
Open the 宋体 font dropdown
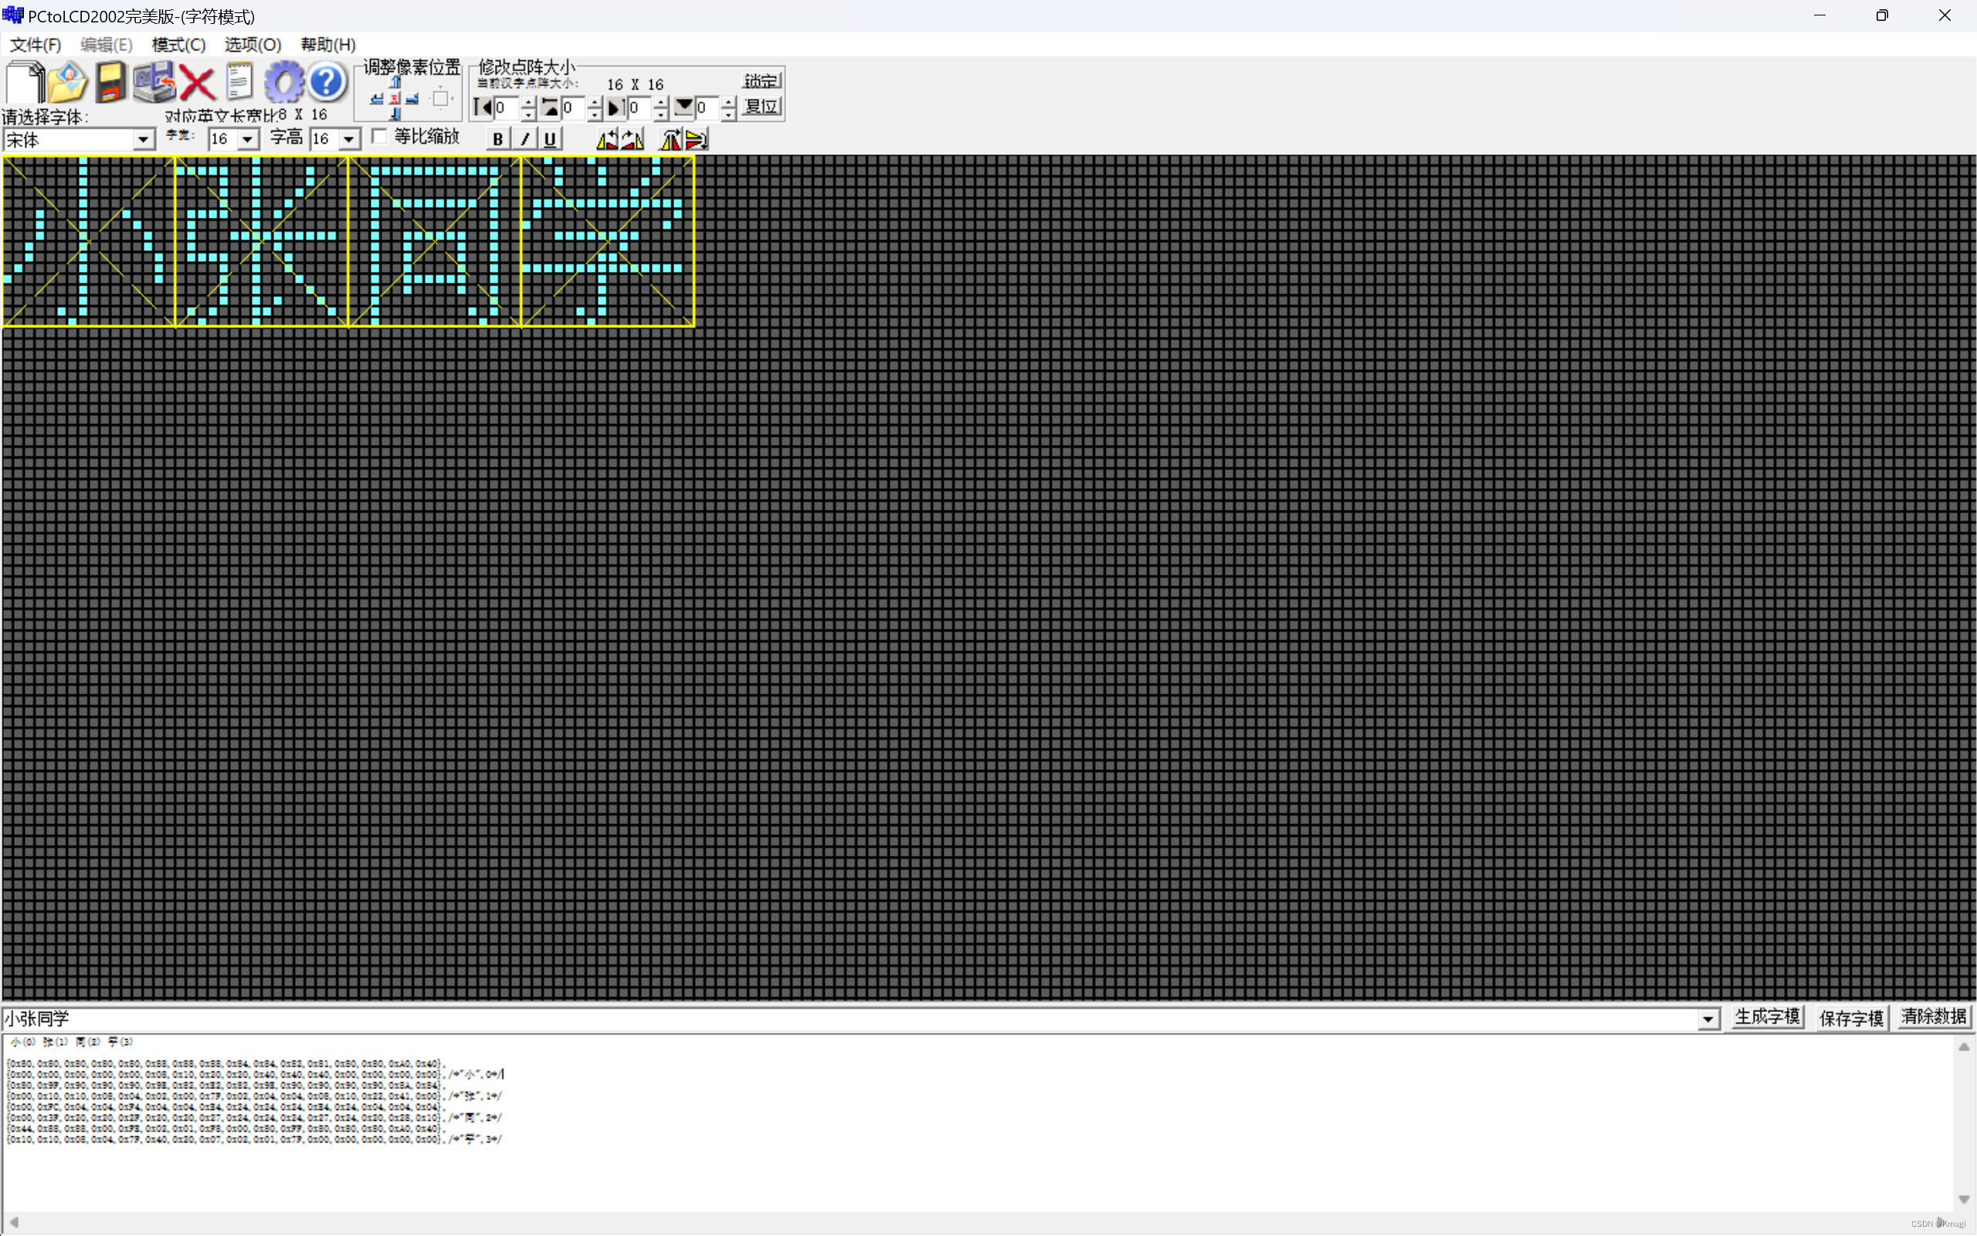pyautogui.click(x=144, y=140)
